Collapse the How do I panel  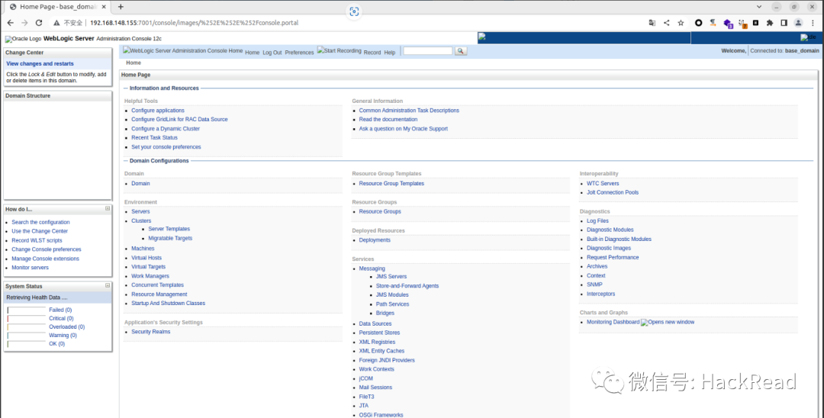(108, 208)
